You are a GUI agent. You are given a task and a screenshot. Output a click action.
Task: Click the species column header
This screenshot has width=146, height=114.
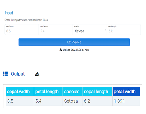(73, 92)
